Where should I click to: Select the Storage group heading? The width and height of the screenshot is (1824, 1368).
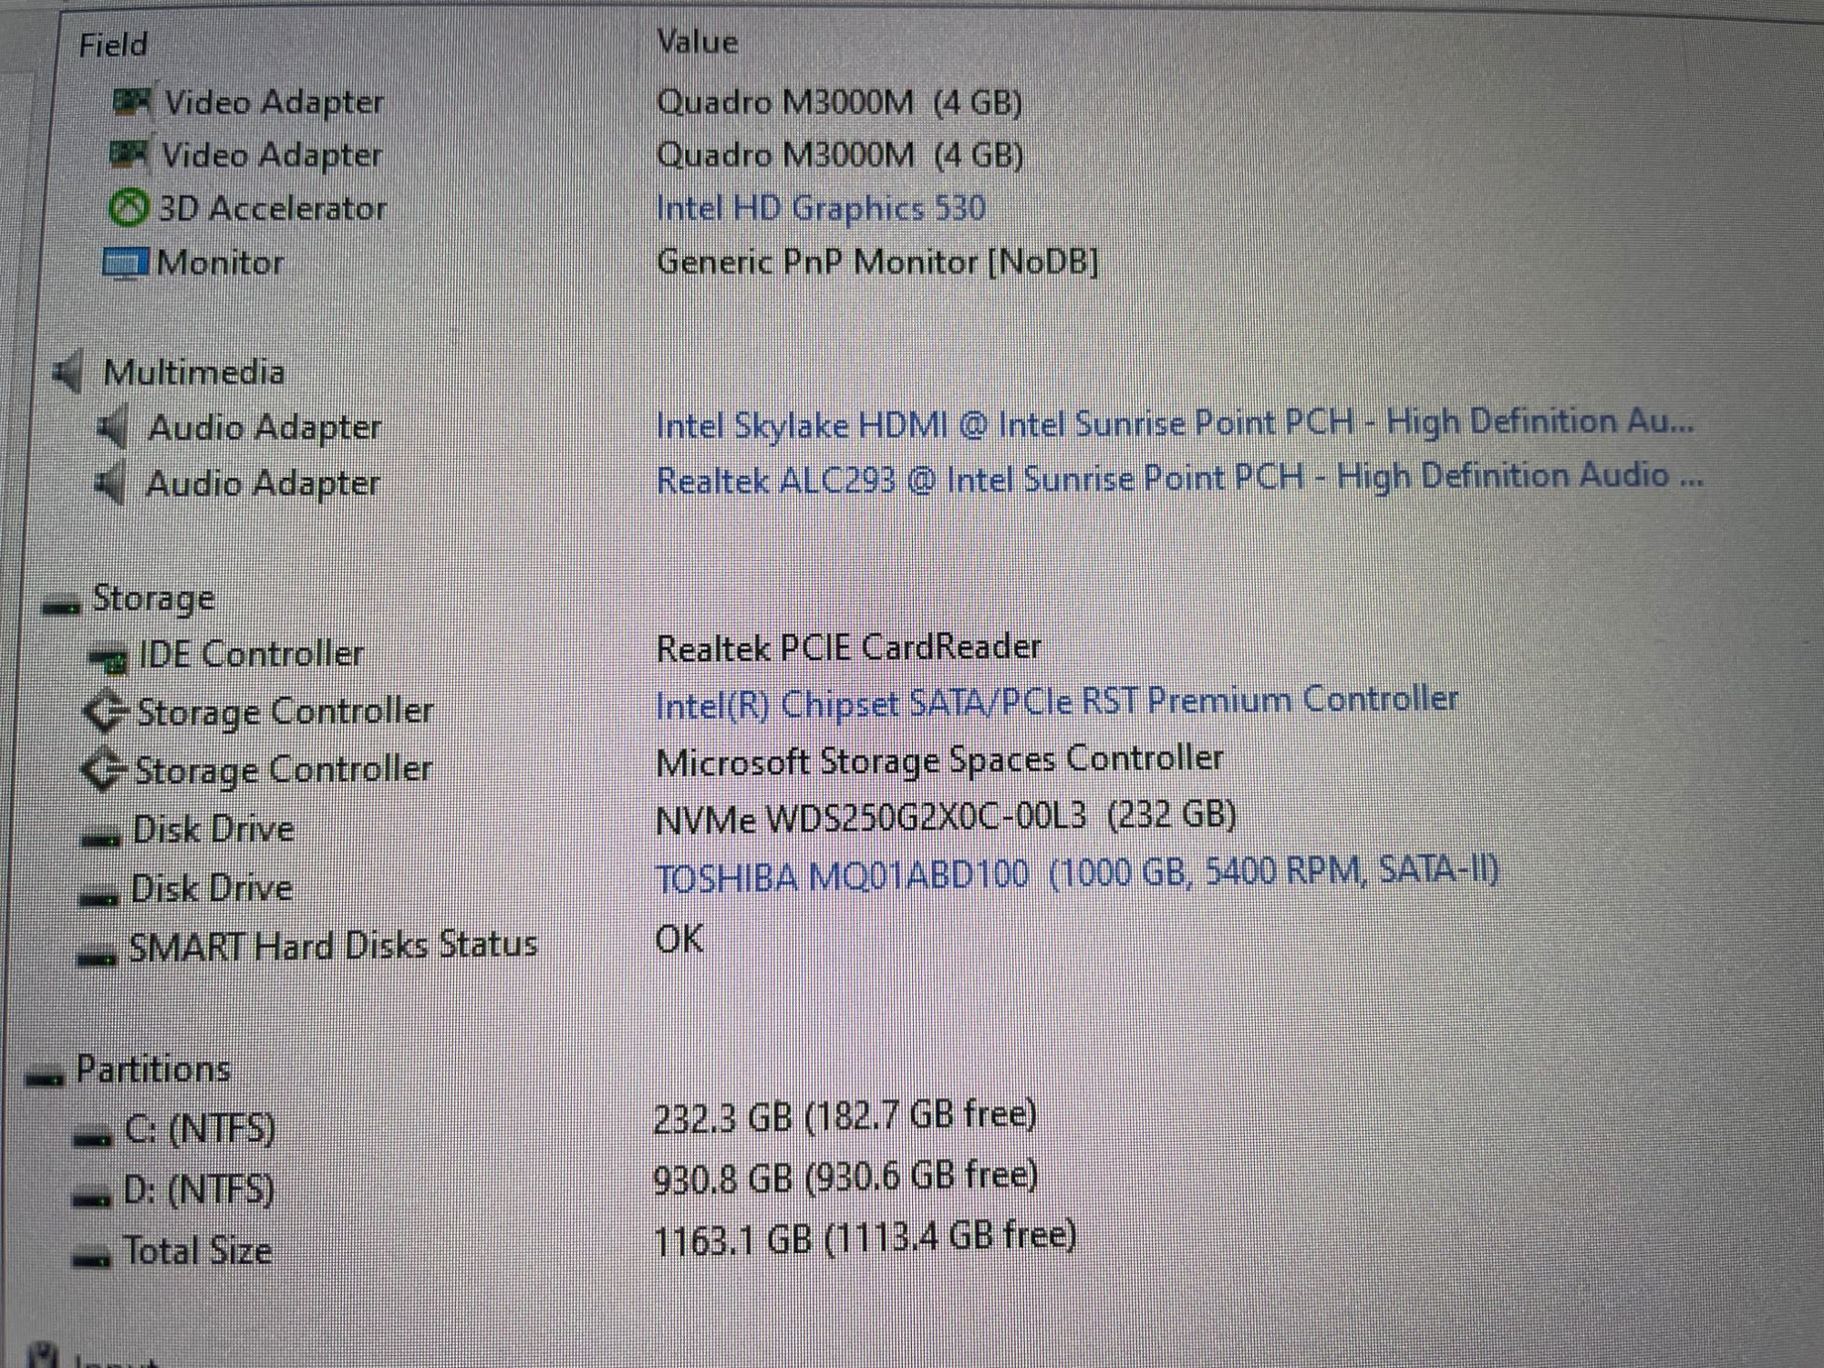154,599
